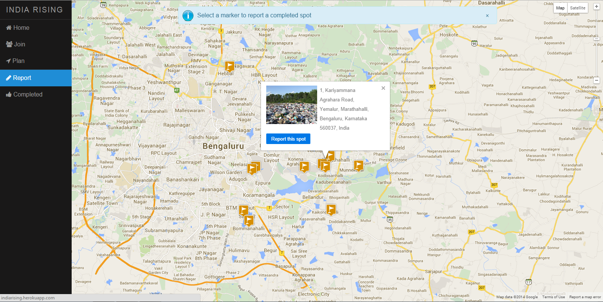This screenshot has height=302, width=603.
Task: Switch to Map view type
Action: 560,8
